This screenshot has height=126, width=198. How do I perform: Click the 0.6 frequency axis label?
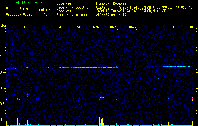[3, 120]
